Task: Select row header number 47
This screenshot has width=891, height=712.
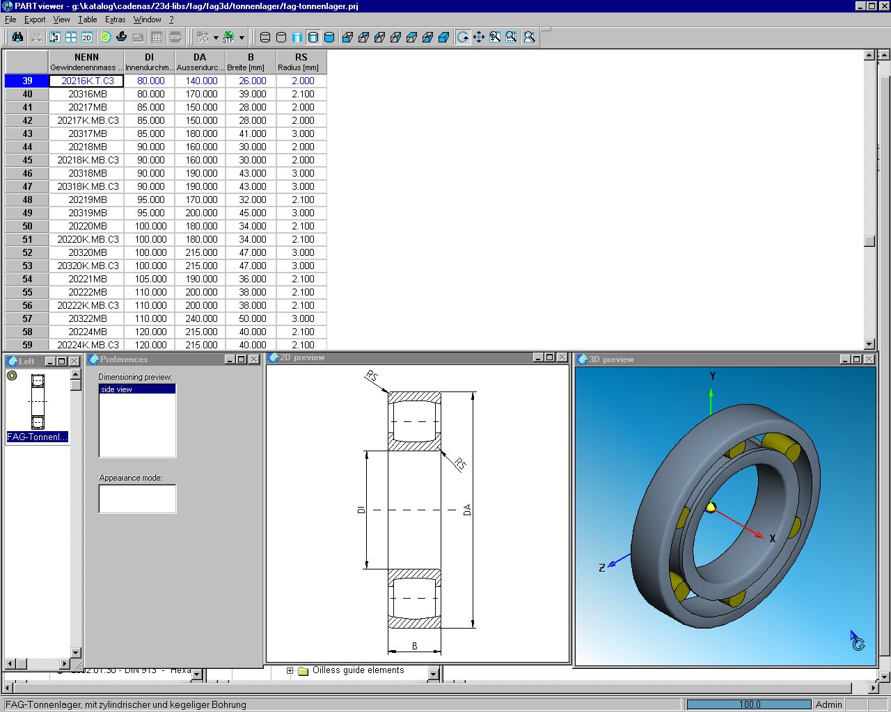Action: (27, 186)
